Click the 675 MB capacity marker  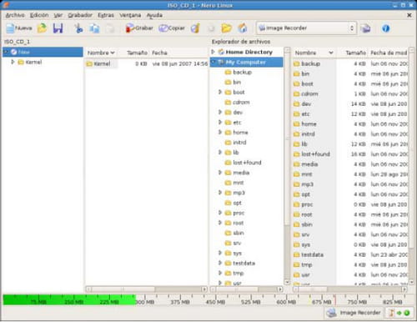[x=321, y=302]
